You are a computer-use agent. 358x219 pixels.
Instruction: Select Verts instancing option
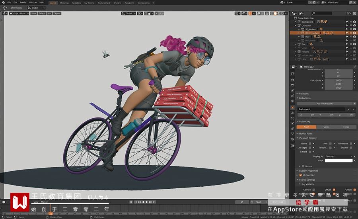pos(326,127)
